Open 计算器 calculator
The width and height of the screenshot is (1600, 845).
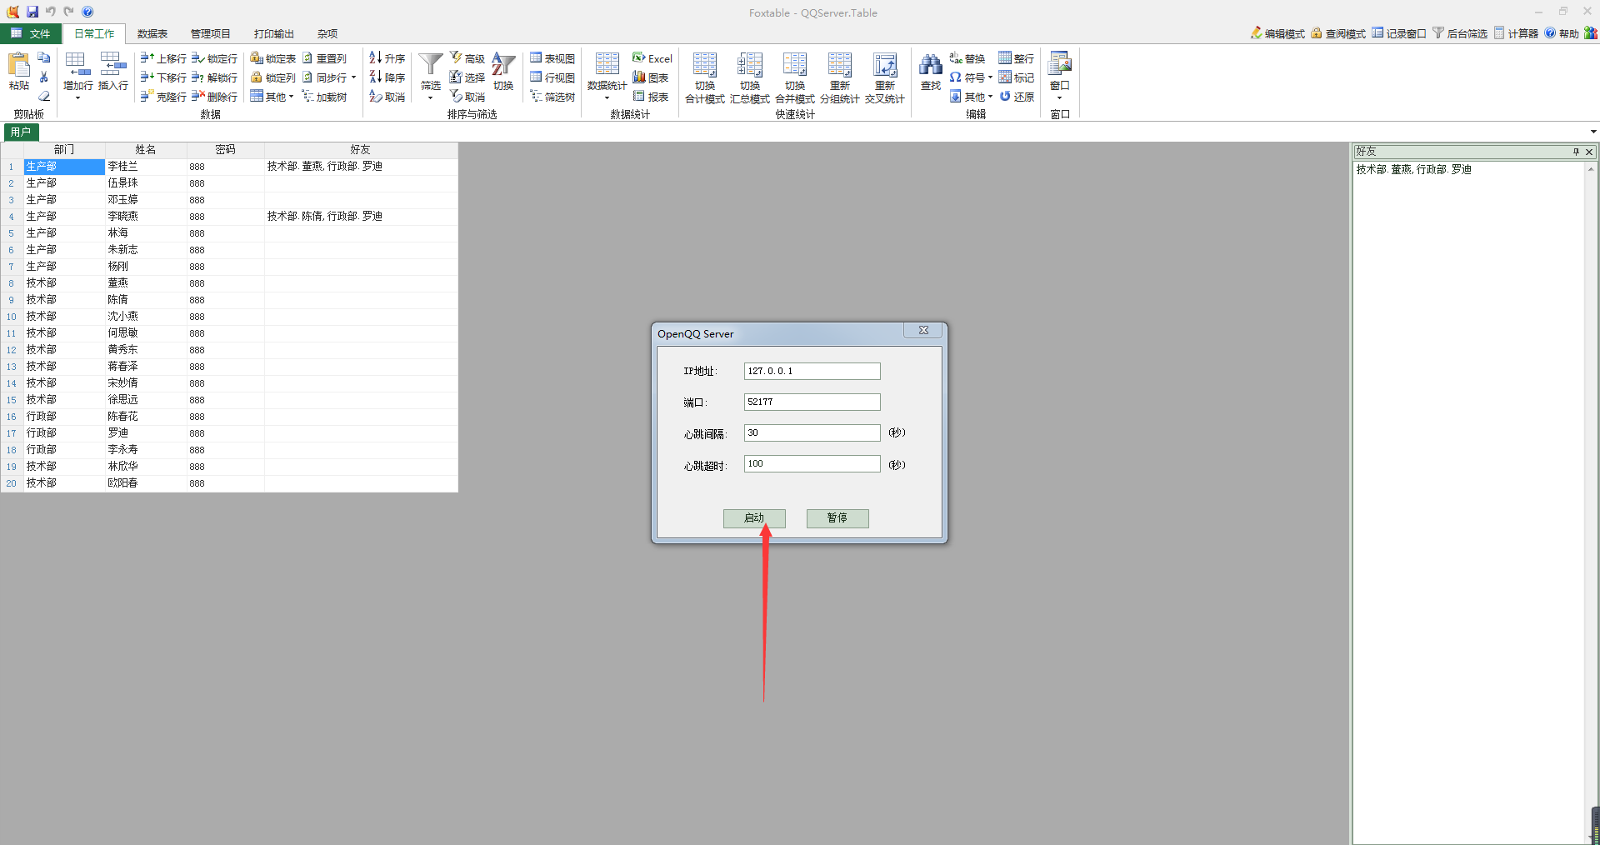[1516, 33]
